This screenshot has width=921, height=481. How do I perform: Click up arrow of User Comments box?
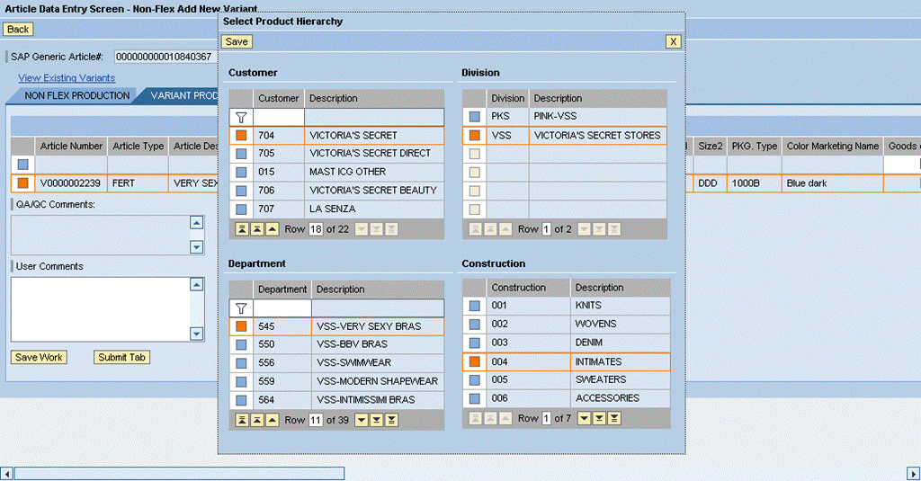coord(197,285)
